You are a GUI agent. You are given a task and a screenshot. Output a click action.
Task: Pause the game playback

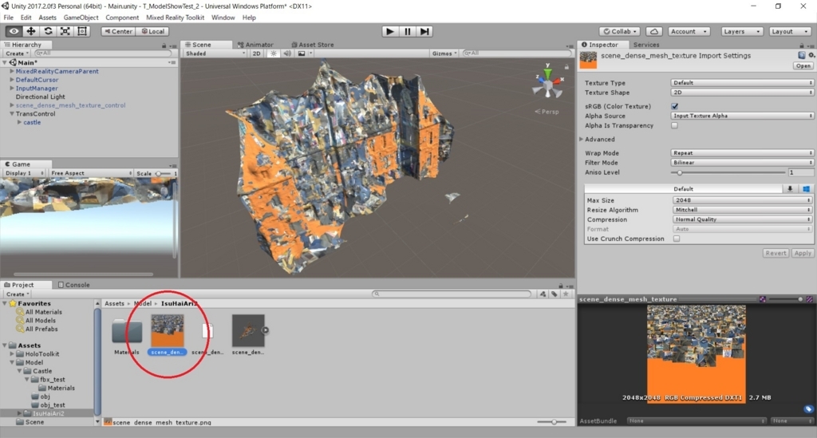coord(408,31)
